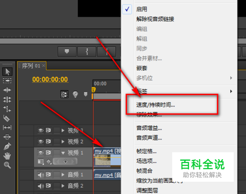Toggle sync lock of 视频 2 track
Viewport: 246px width, 194px height.
pos(48,141)
